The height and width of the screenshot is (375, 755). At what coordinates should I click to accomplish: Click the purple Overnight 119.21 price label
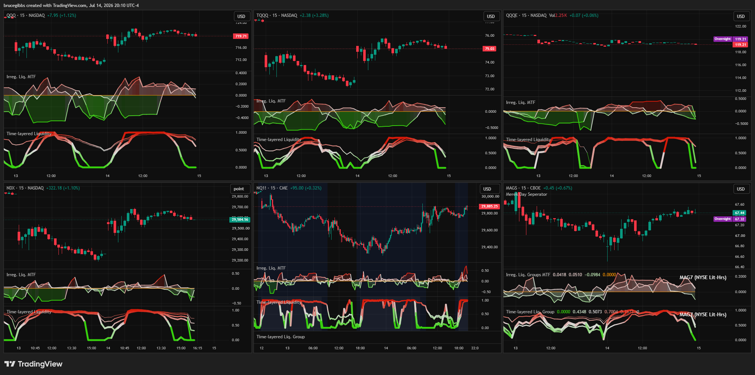click(730, 39)
